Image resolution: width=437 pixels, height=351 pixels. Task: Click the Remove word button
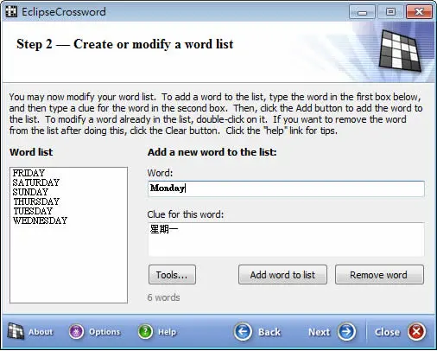(x=379, y=275)
